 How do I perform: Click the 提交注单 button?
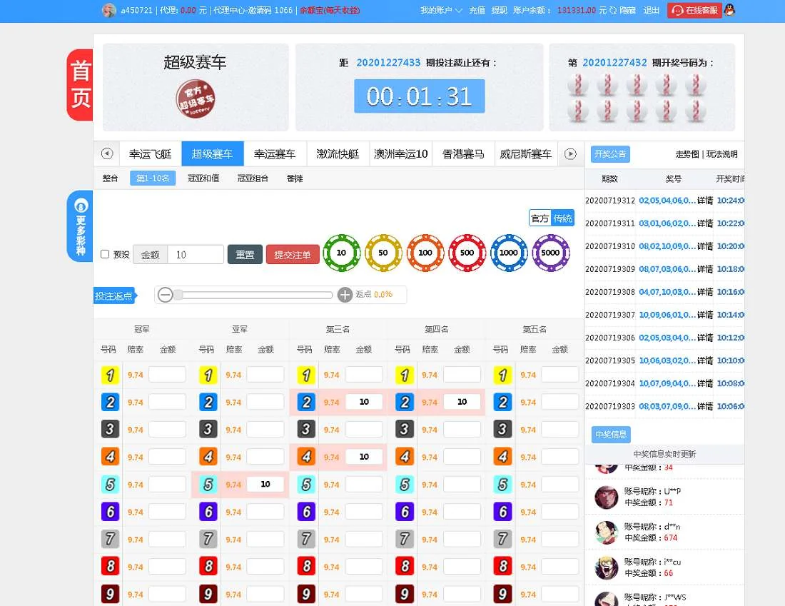293,255
